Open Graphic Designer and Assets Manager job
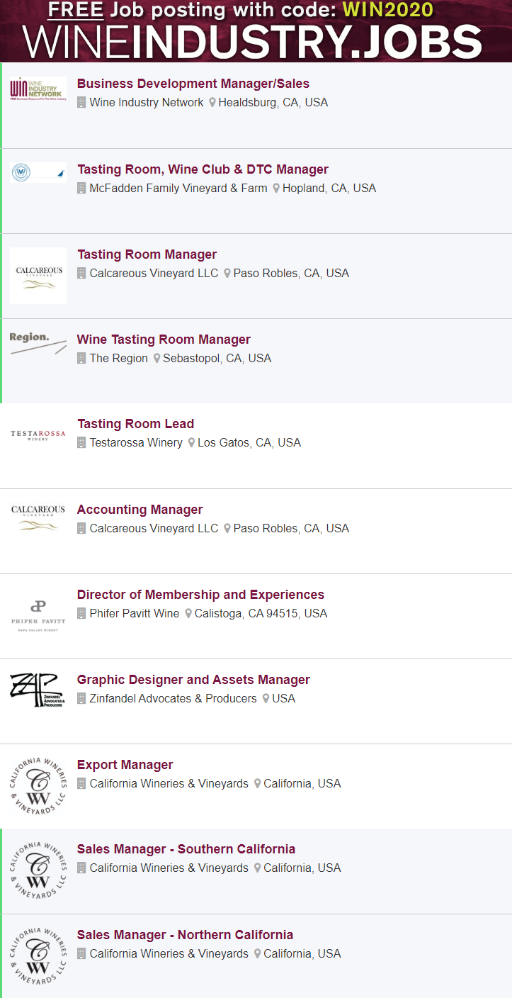Screen dimensions: 512x998 click(193, 680)
